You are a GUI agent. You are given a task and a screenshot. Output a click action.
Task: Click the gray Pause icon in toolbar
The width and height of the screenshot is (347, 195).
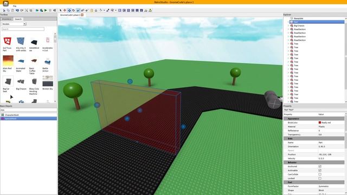[x=50, y=10]
